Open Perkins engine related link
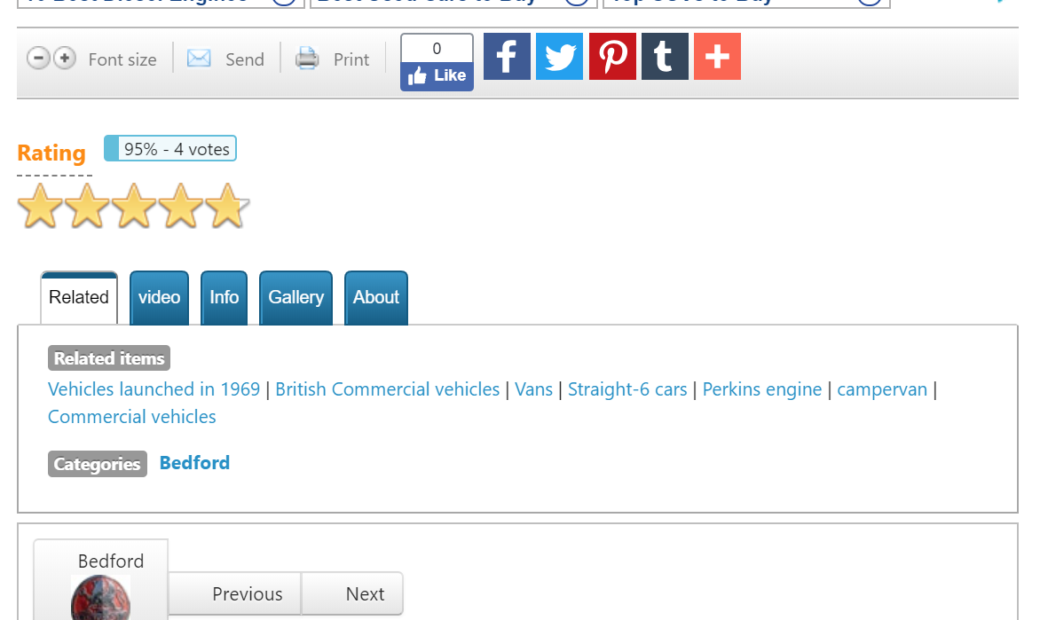Screen dimensions: 1040x620 point(762,389)
